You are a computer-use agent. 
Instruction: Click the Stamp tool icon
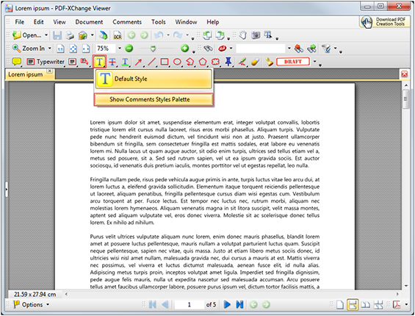269,62
